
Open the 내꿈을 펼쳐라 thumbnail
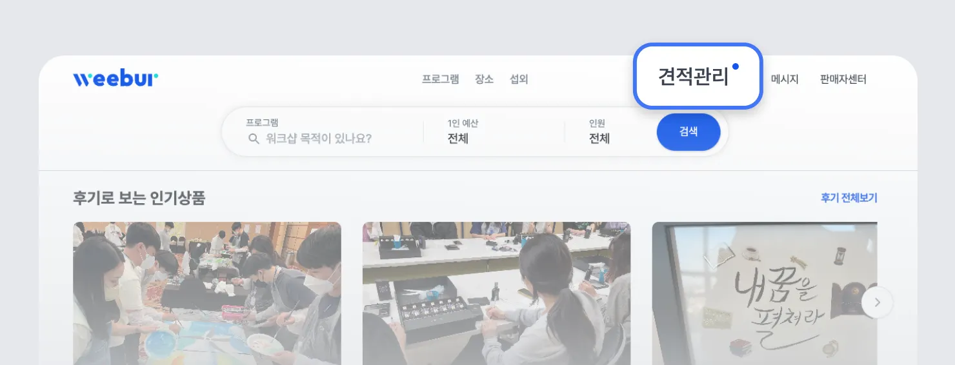(765, 293)
